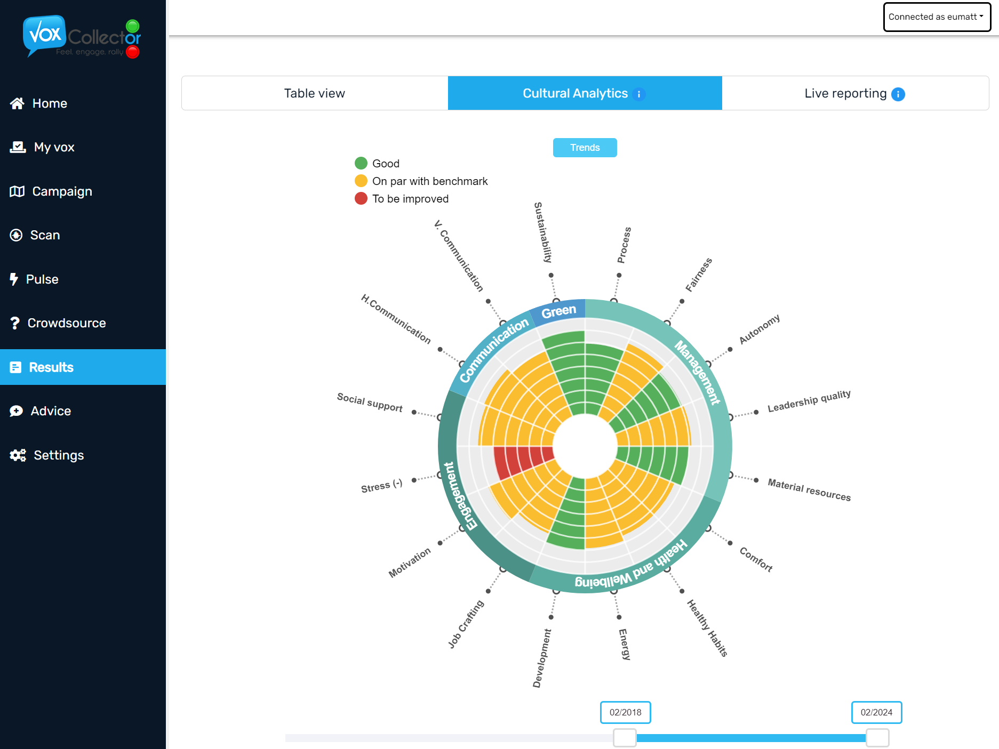Click the Fairness axis label
Image resolution: width=999 pixels, height=749 pixels.
pyautogui.click(x=699, y=275)
